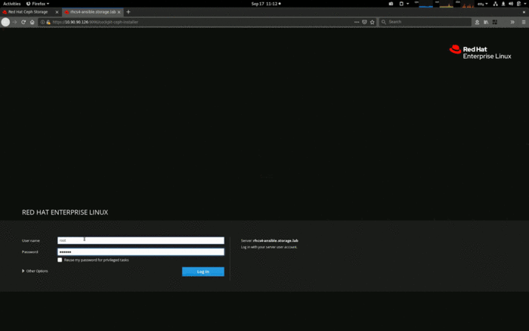Reload the current page
The image size is (529, 331).
point(23,22)
